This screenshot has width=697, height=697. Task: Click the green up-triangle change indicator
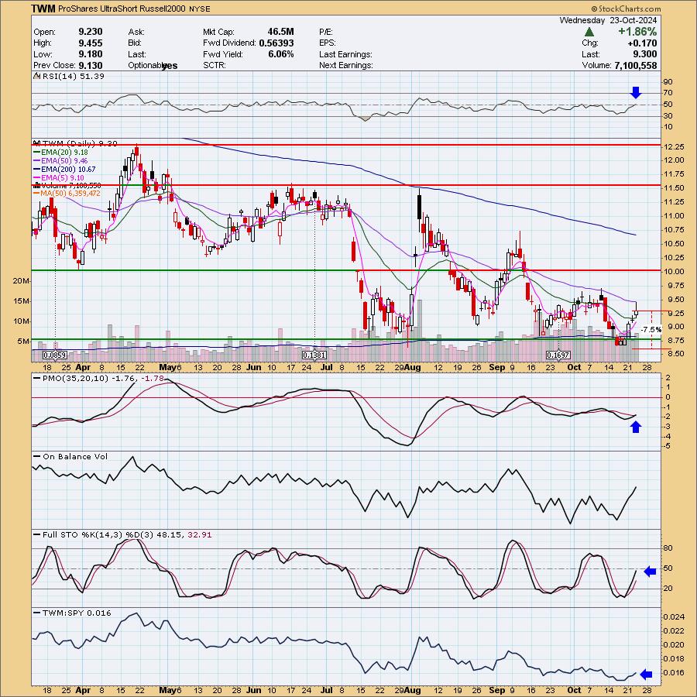[x=589, y=32]
